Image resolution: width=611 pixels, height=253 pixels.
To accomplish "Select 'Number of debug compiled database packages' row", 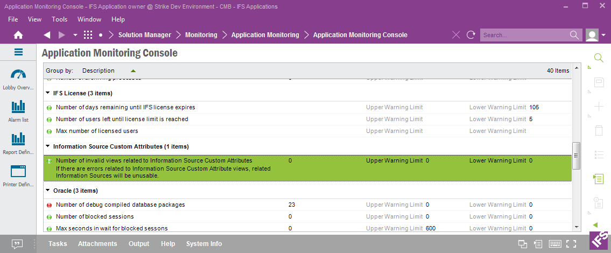I will 307,205.
